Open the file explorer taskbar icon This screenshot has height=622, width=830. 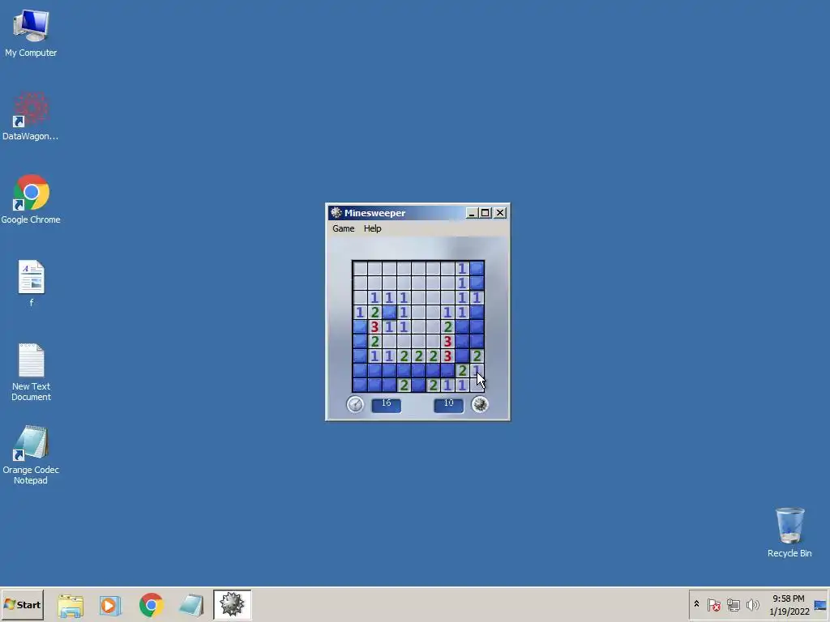pos(71,605)
